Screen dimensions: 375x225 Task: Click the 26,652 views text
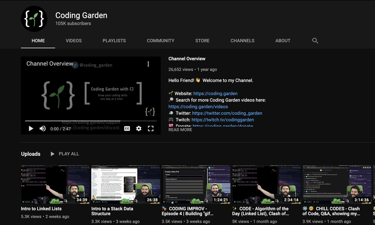click(180, 69)
